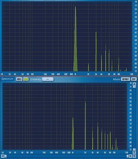Click the top vertical range slider handle
The height and width of the screenshot is (159, 138).
pos(134,87)
